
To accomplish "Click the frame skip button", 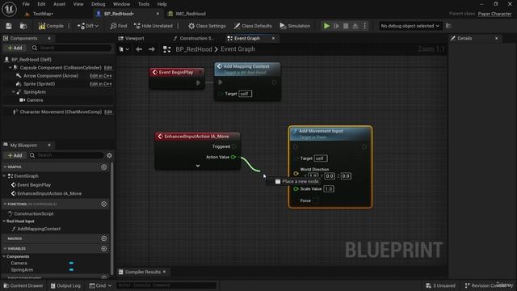I will pyautogui.click(x=336, y=26).
